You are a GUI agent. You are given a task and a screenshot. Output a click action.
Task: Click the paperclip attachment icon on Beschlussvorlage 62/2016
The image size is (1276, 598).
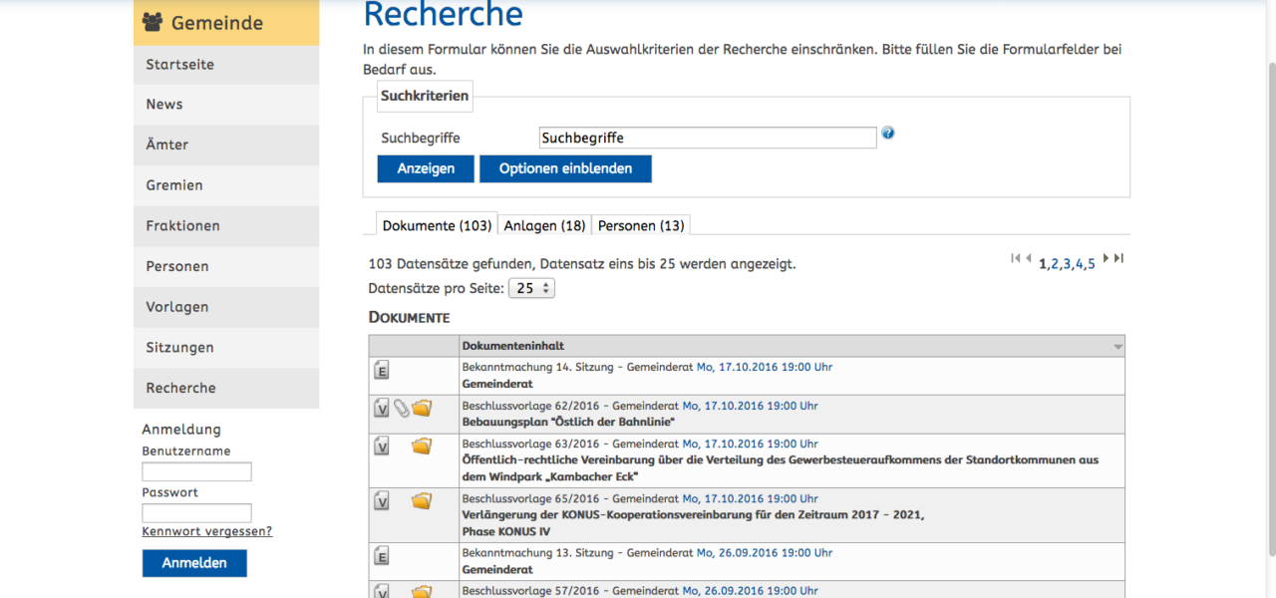click(x=401, y=408)
